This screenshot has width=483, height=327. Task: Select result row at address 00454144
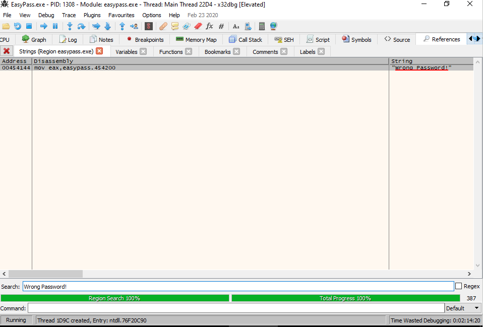(x=236, y=68)
